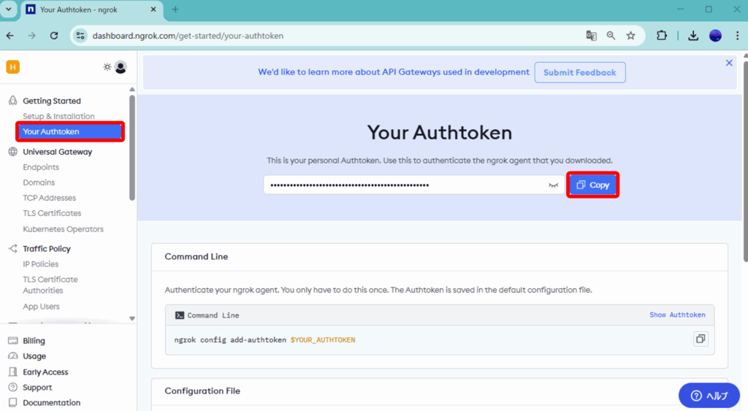Click the Traffic Policy branch icon
Image resolution: width=748 pixels, height=411 pixels.
(13, 248)
